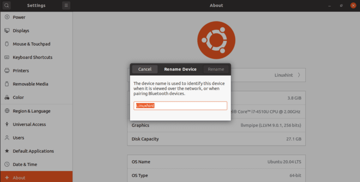
Task: Open the Power settings panel
Action: pyautogui.click(x=36, y=17)
